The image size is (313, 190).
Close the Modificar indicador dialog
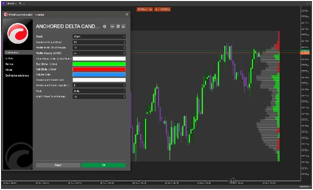click(127, 15)
